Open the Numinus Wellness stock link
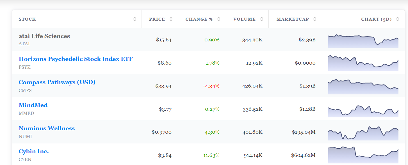The height and width of the screenshot is (165, 408). click(x=47, y=128)
